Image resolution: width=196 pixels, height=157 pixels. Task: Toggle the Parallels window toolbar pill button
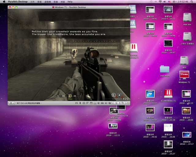[x=127, y=7]
